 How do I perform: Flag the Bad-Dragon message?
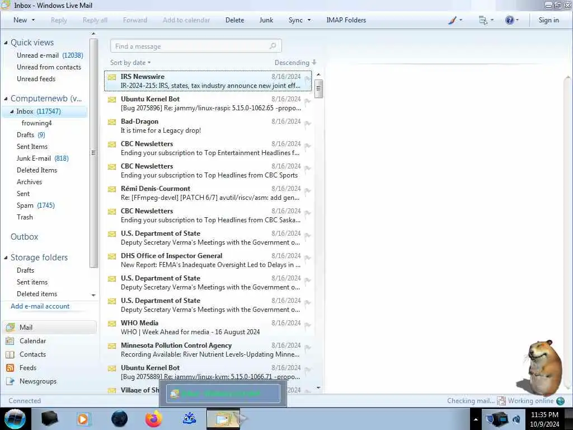coord(307,124)
